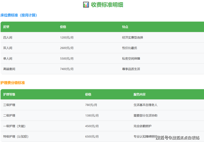Click the 特点 column header
This screenshot has width=204, height=142.
(x=125, y=27)
